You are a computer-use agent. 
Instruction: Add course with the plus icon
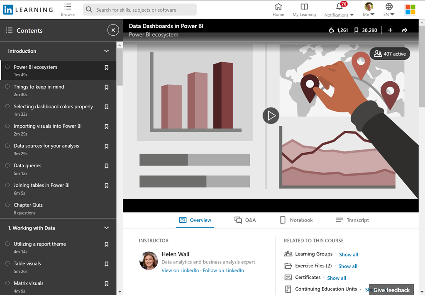tap(390, 30)
